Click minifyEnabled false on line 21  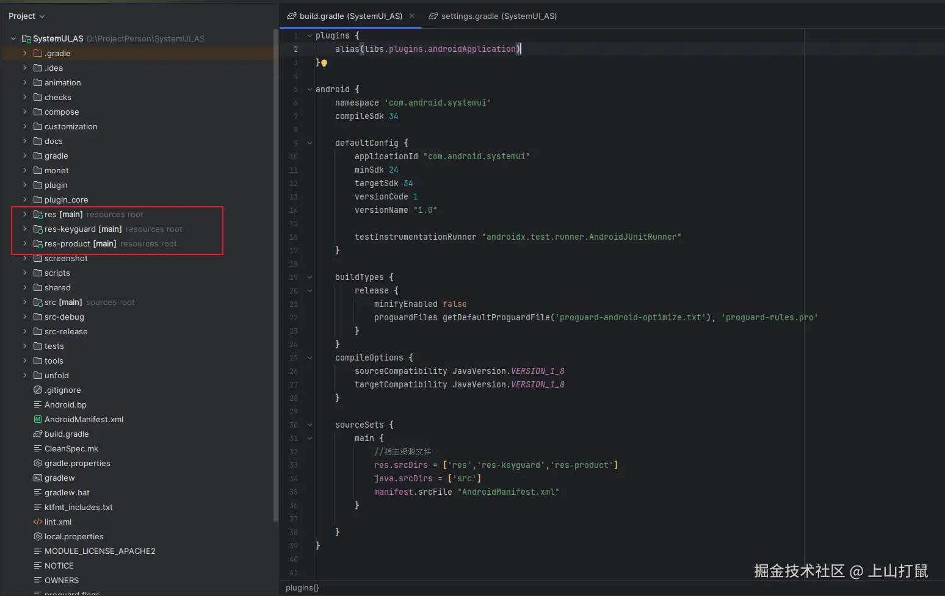coord(421,304)
